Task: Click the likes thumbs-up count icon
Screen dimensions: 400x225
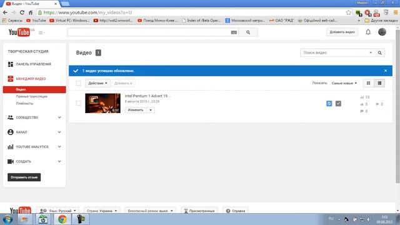Action: click(x=362, y=104)
